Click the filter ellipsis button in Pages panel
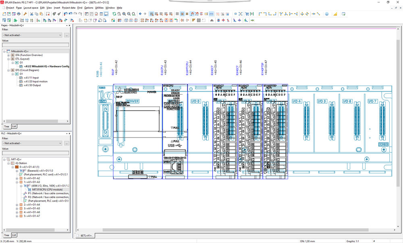The image size is (403, 243). pyautogui.click(x=67, y=36)
